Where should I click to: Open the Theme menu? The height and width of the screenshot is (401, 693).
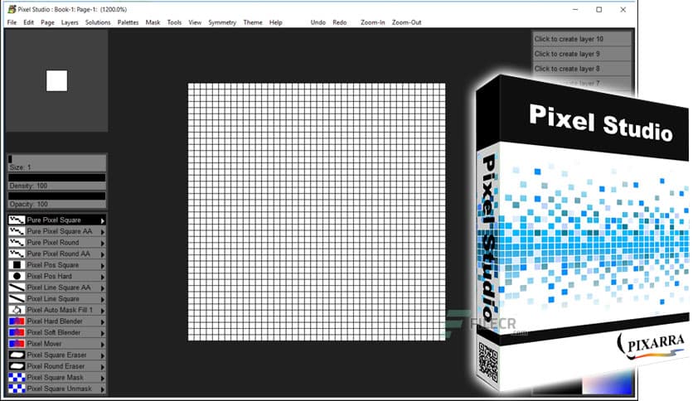(253, 22)
